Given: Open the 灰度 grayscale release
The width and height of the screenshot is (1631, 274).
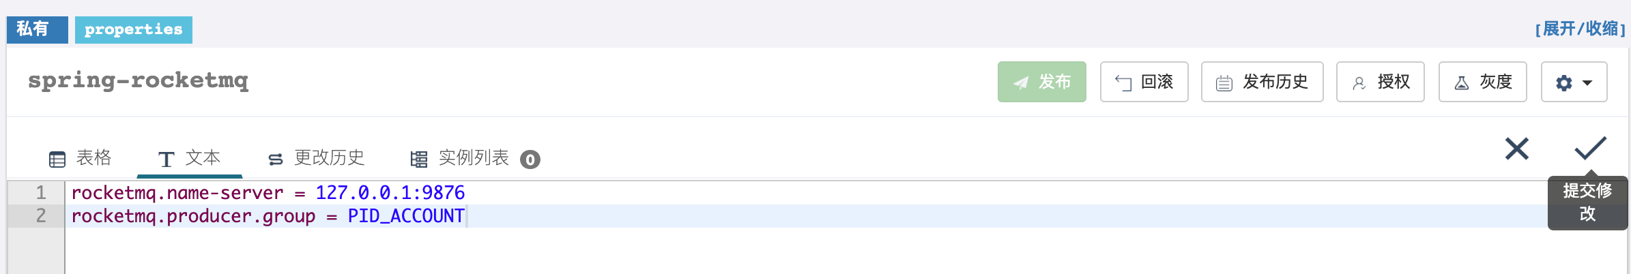Looking at the screenshot, I should (x=1482, y=82).
